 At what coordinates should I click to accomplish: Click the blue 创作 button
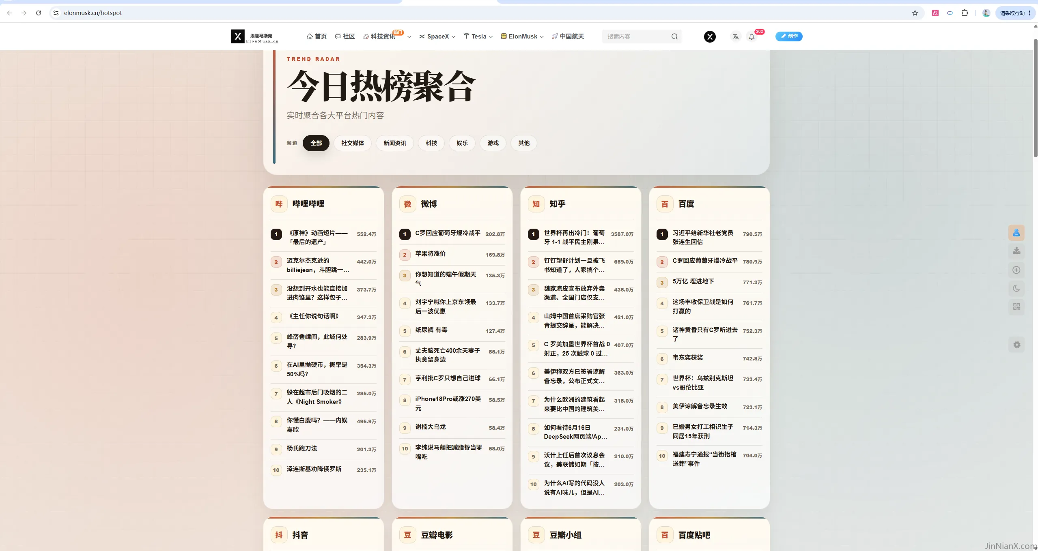[789, 36]
